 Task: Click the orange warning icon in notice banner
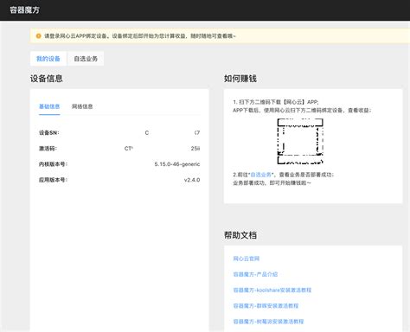tap(38, 36)
